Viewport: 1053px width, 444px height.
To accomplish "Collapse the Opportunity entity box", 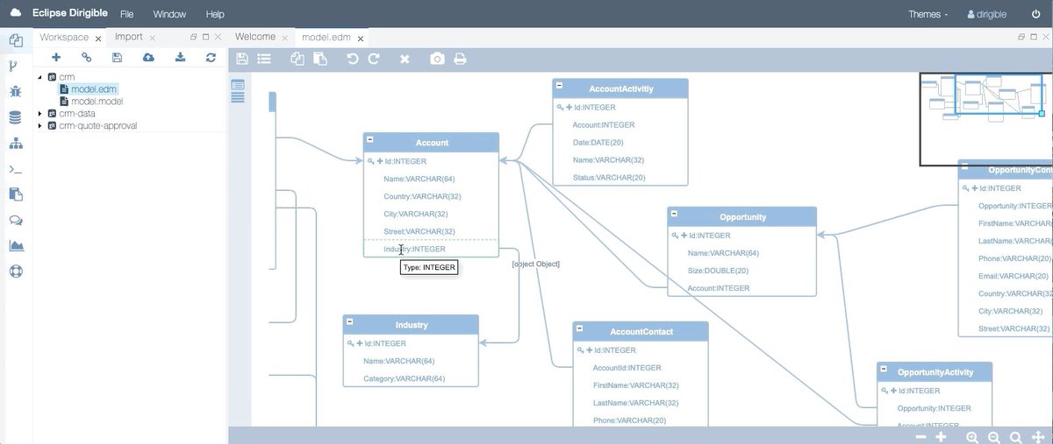I will [x=675, y=213].
